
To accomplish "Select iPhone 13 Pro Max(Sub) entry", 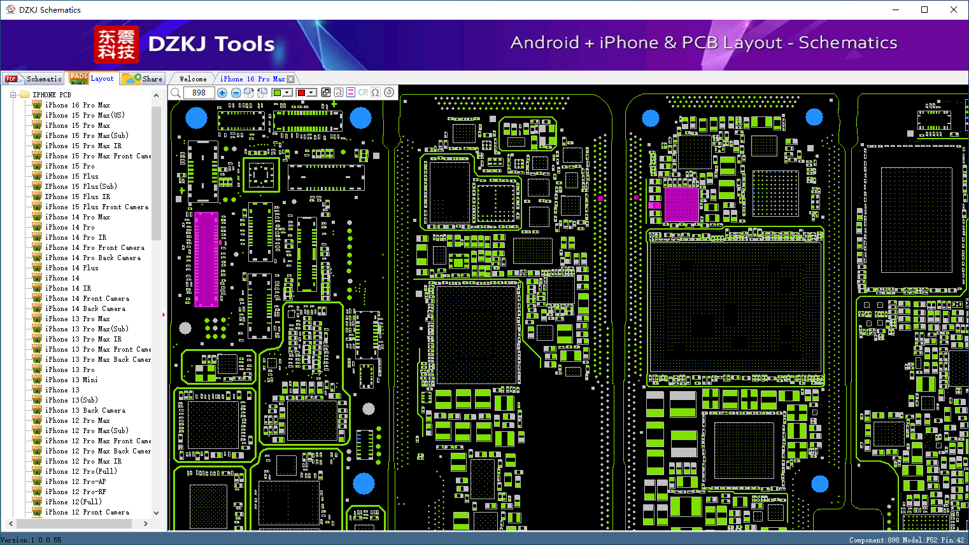I will pos(87,329).
